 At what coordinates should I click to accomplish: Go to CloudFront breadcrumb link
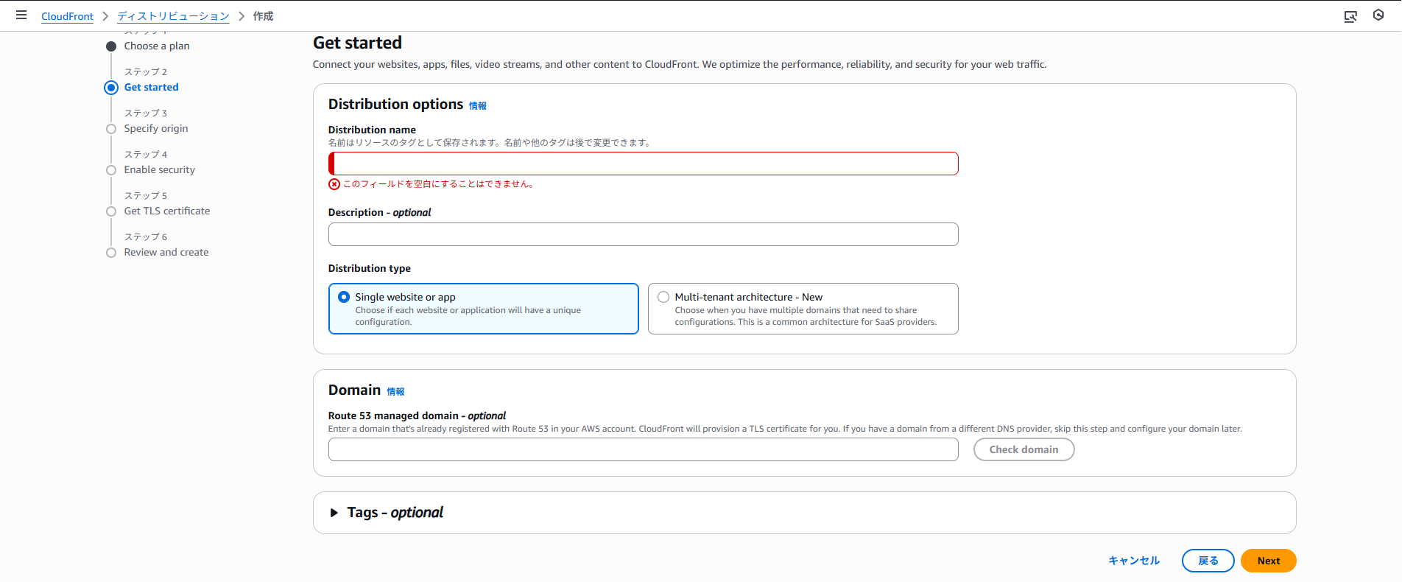pyautogui.click(x=67, y=16)
